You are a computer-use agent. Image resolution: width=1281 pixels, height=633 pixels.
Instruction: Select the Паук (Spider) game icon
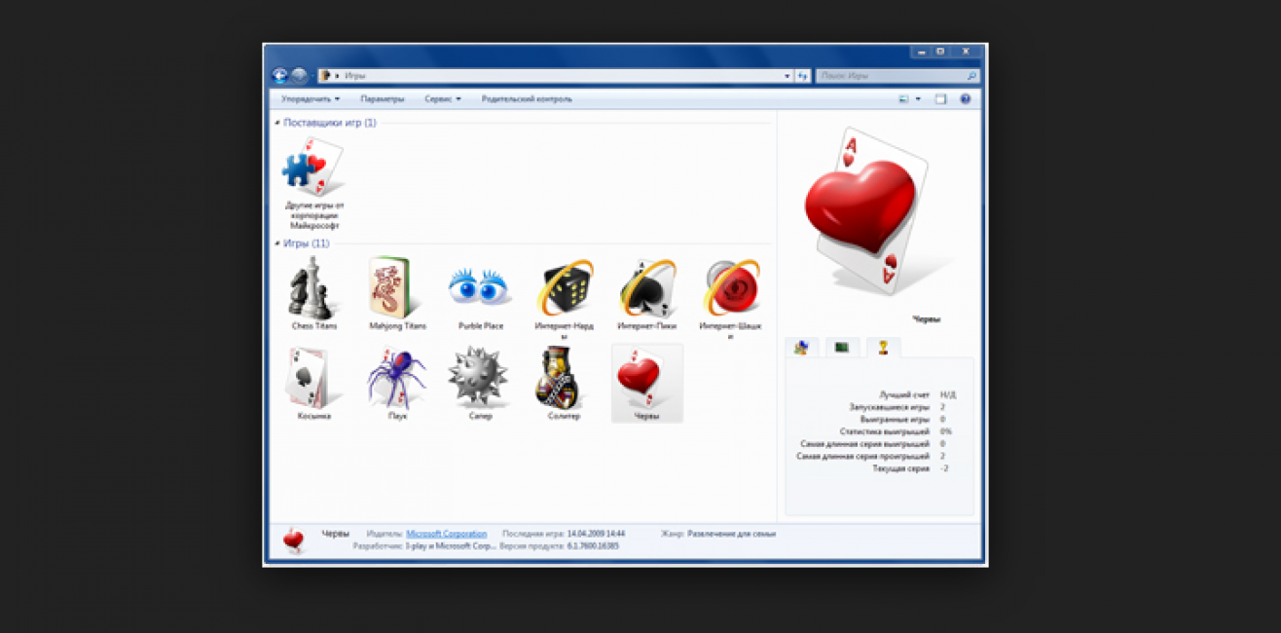[x=397, y=379]
